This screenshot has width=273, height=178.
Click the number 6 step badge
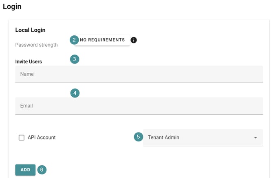(x=42, y=169)
